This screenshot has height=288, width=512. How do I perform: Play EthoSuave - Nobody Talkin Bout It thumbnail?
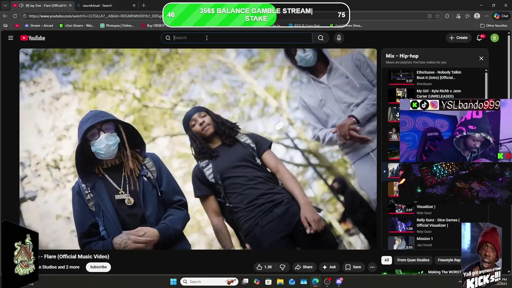pyautogui.click(x=401, y=77)
